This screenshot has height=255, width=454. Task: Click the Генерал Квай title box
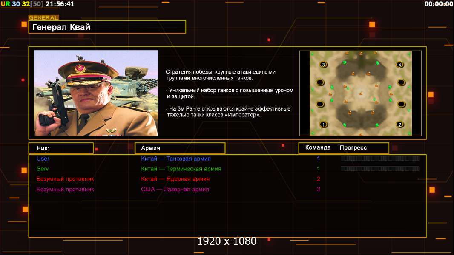[x=107, y=27]
